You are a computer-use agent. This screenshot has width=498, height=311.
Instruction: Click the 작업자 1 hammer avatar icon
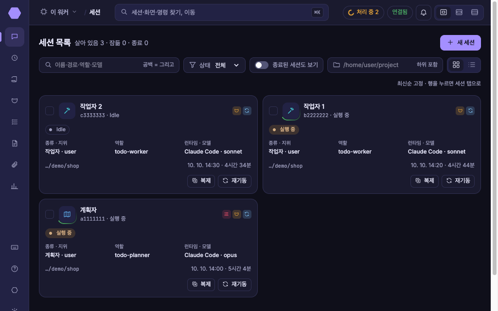[x=291, y=111]
